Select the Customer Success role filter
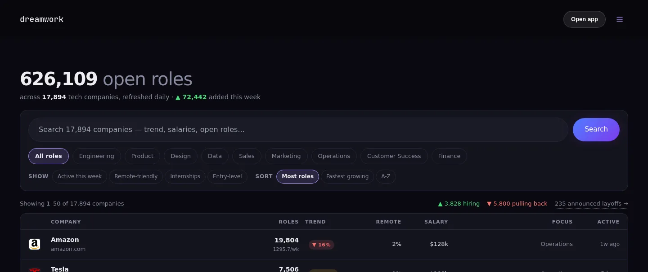648x272 pixels. click(394, 156)
